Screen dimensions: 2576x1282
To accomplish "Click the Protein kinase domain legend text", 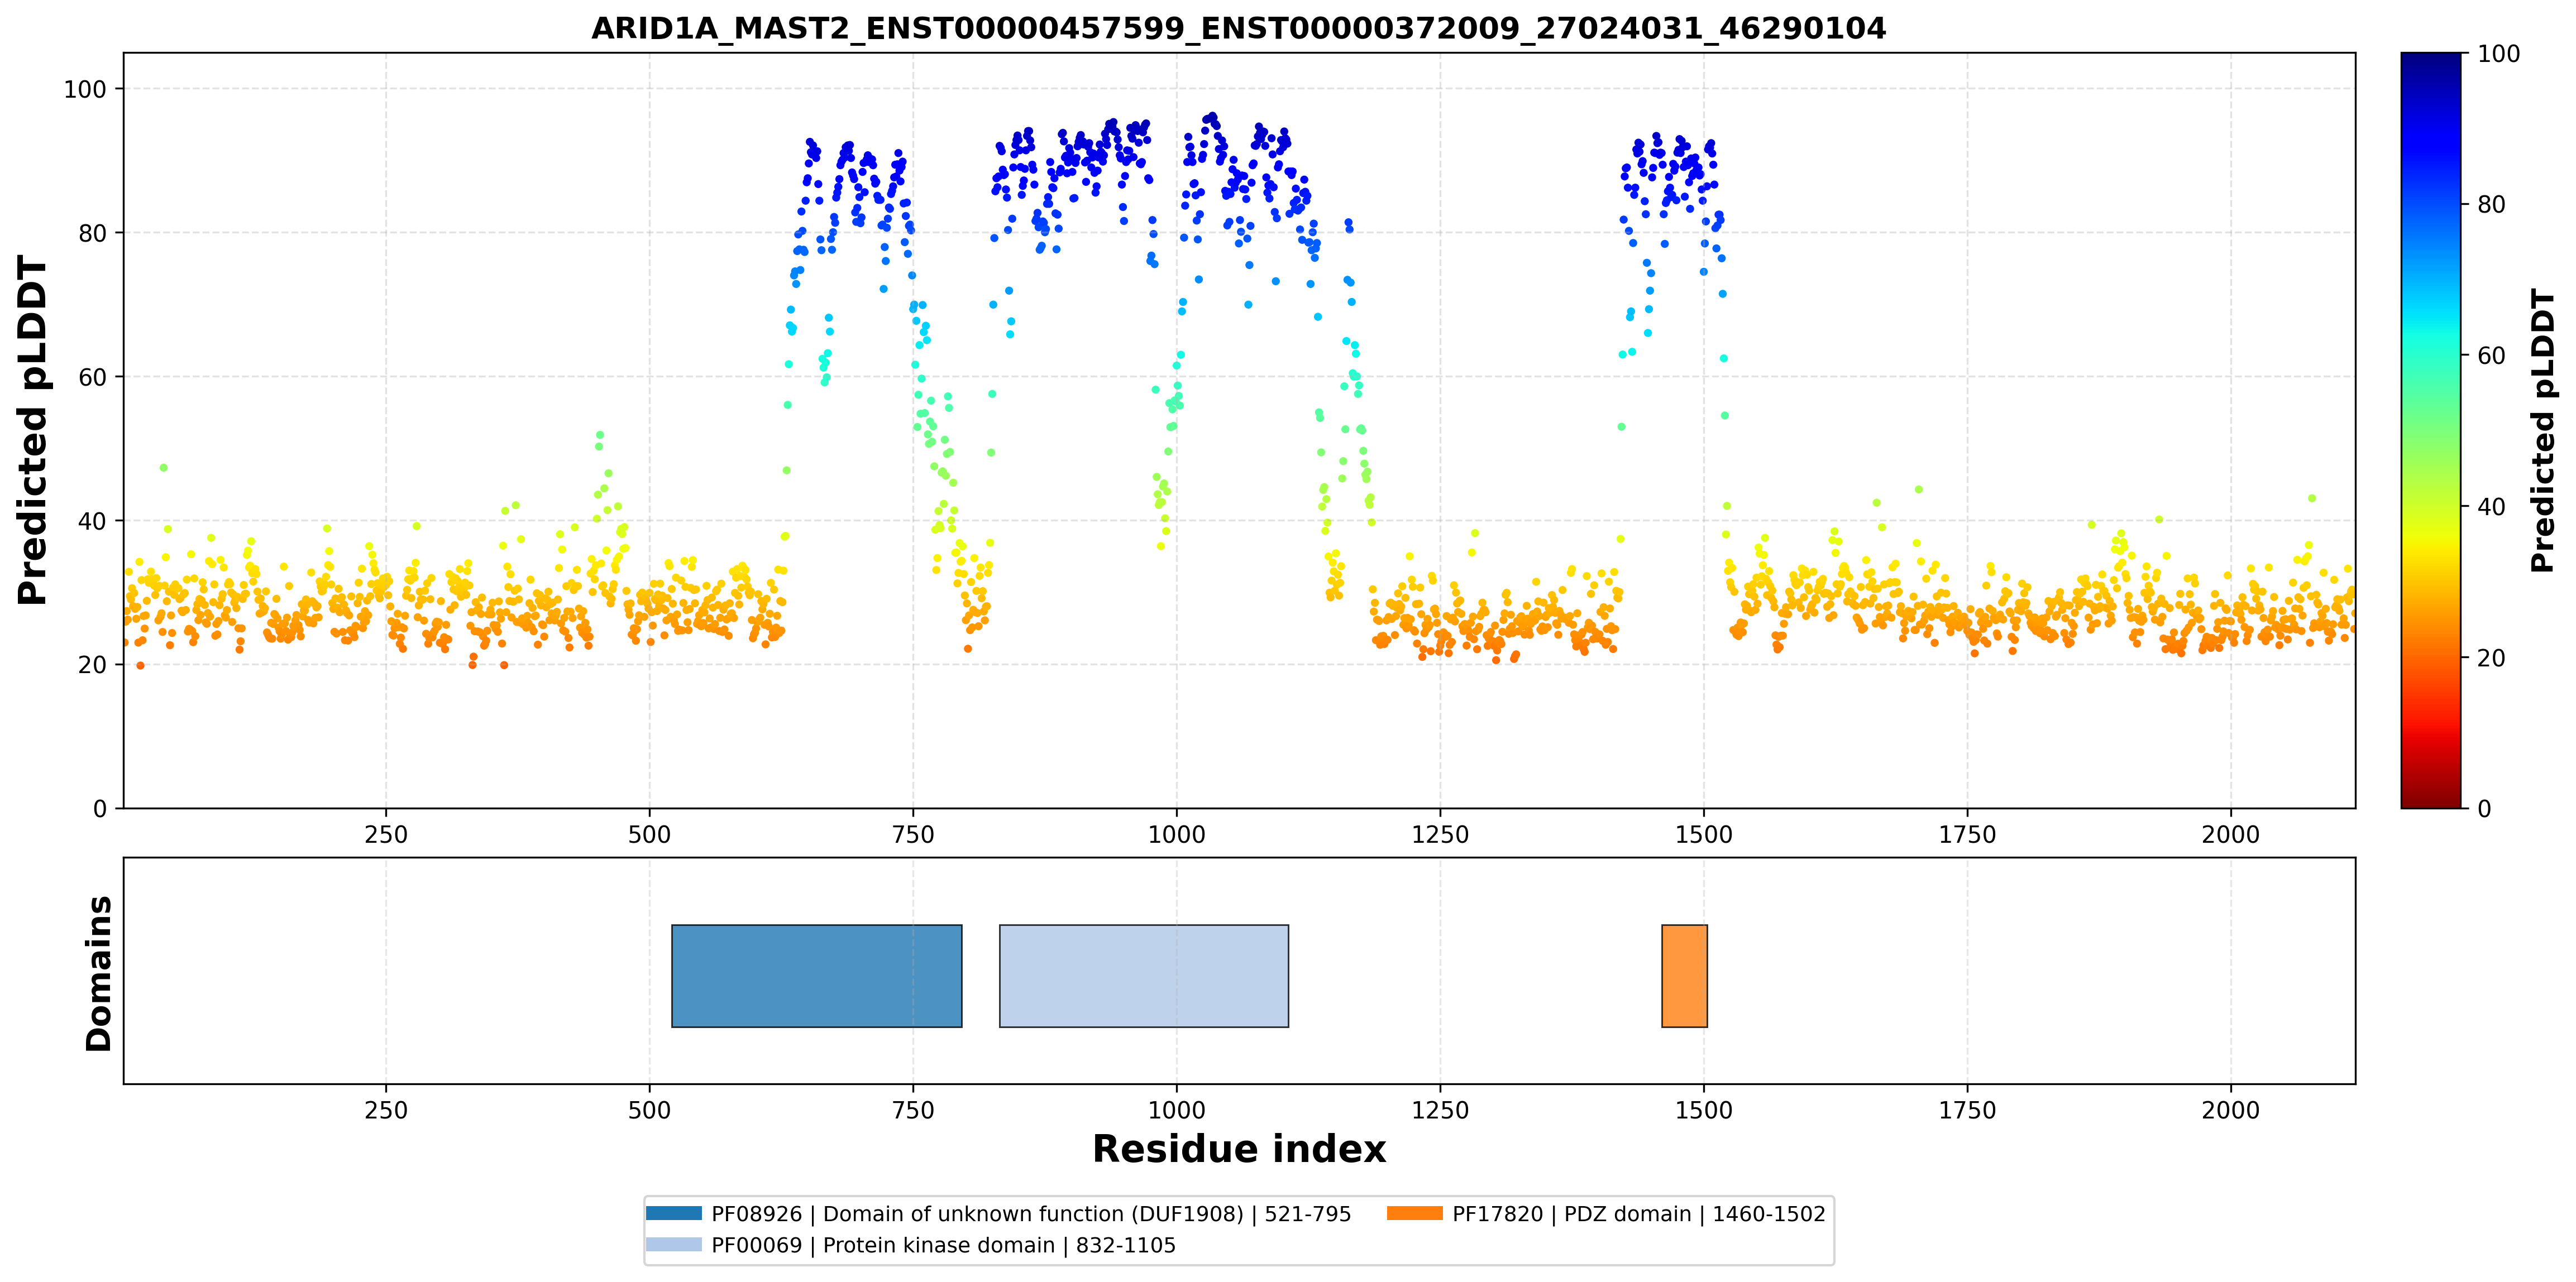I will tap(943, 1245).
